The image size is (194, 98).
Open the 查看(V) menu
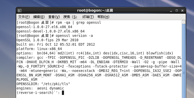(x=54, y=17)
